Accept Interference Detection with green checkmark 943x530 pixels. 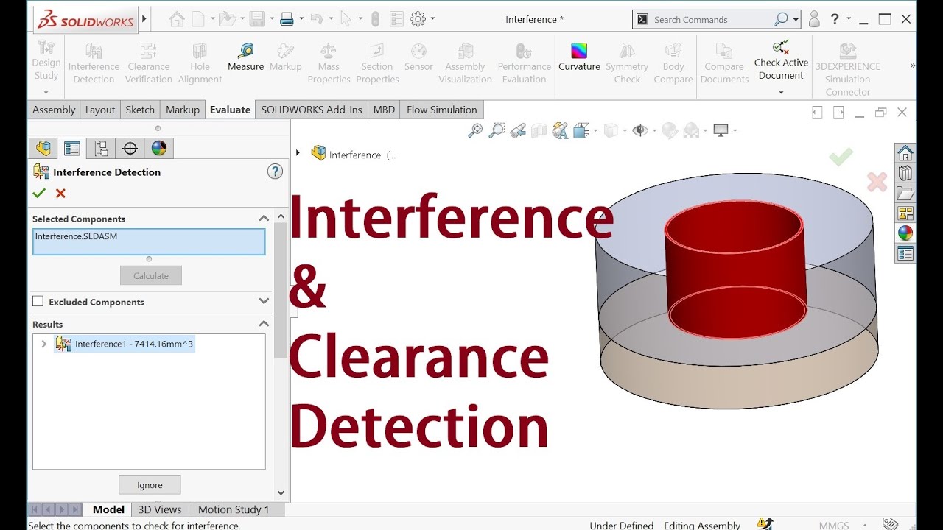tap(39, 193)
